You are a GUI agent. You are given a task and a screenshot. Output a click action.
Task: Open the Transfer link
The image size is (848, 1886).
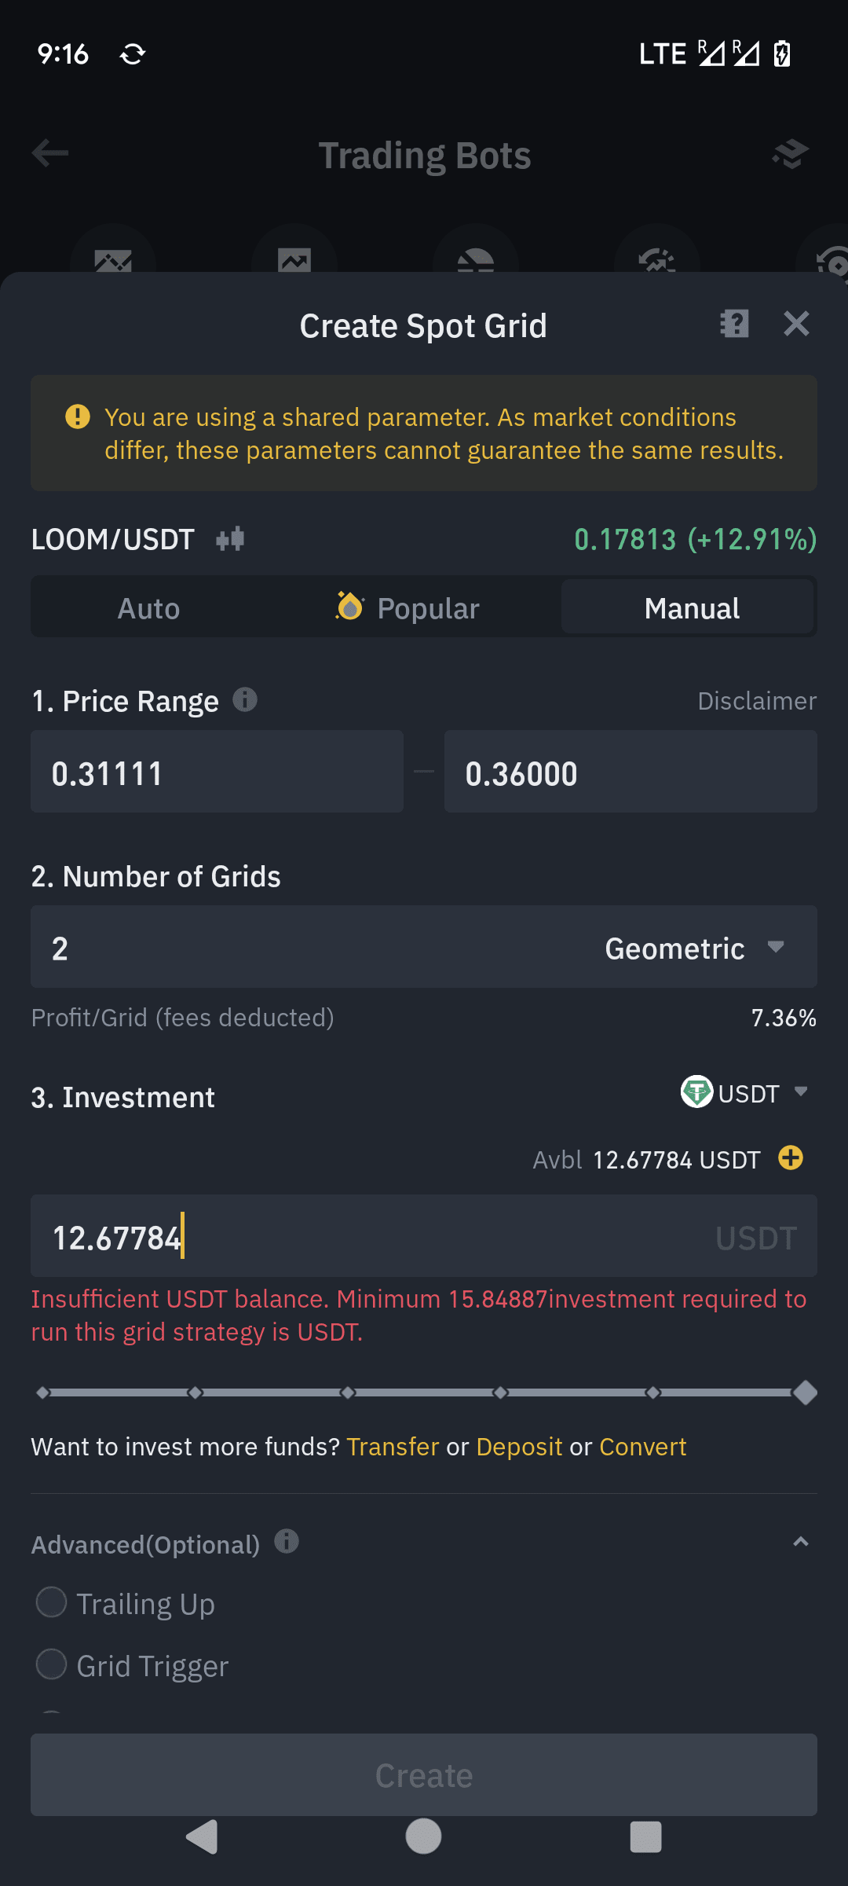click(393, 1447)
